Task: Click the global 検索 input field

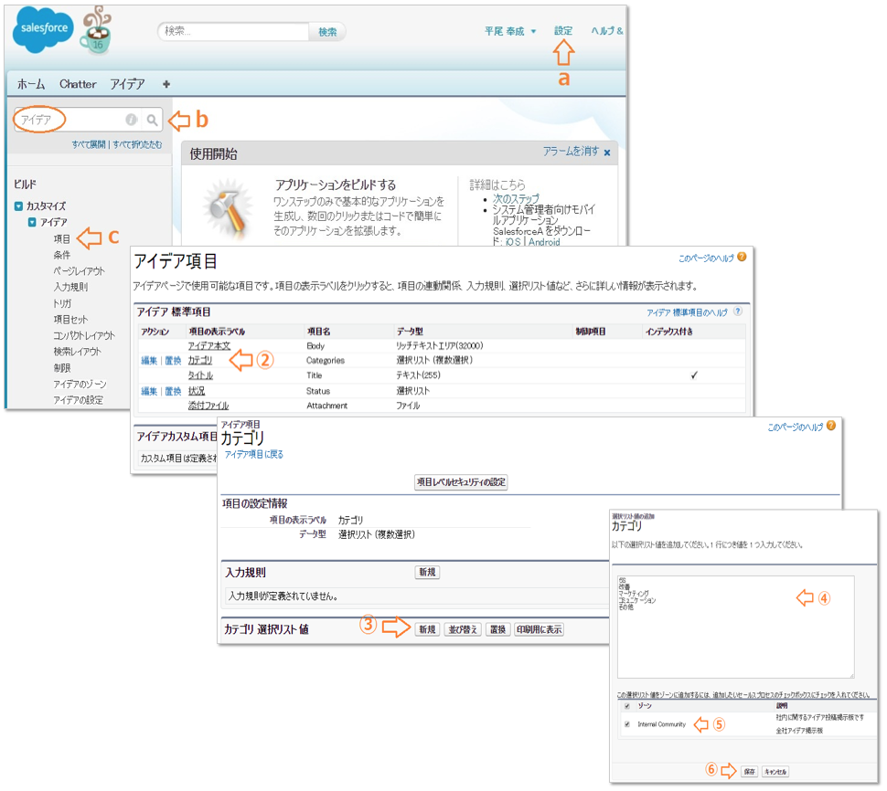Action: click(233, 32)
